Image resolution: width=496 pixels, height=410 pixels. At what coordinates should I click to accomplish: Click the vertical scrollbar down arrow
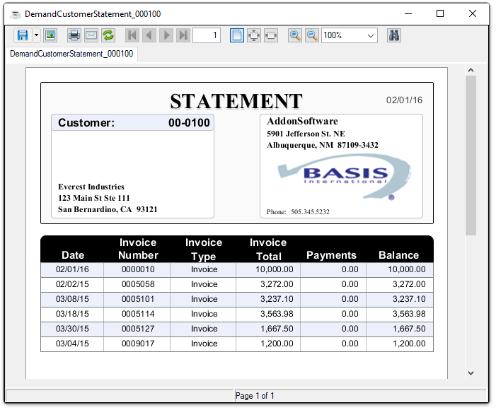pos(471,373)
